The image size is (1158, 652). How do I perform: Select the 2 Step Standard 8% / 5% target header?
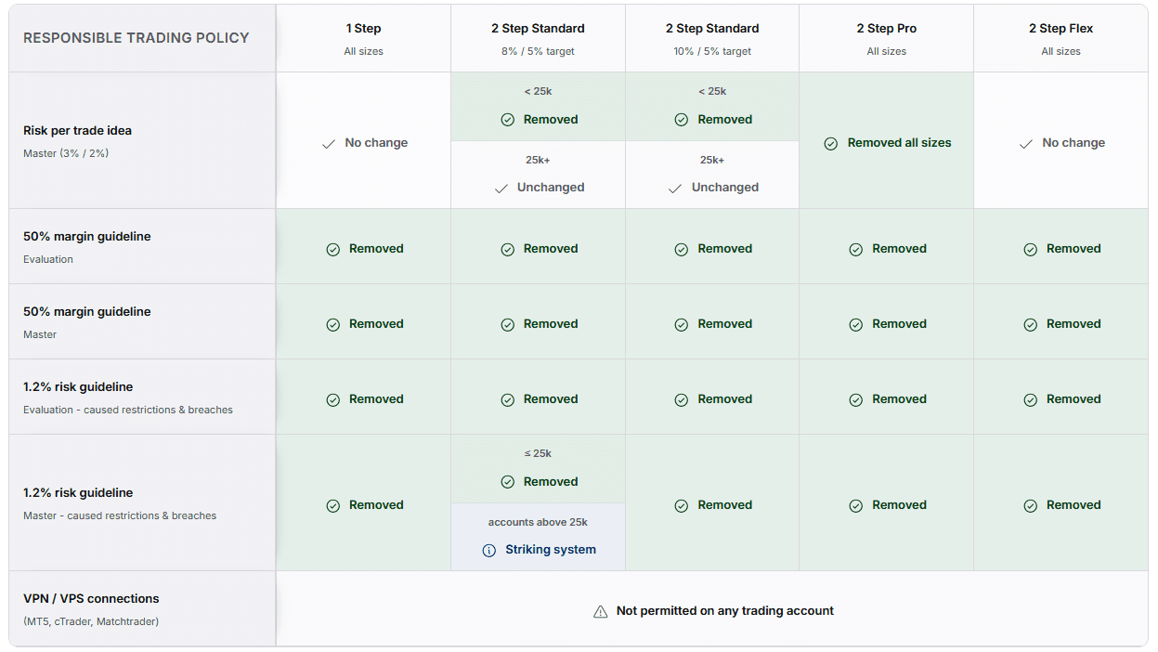(x=538, y=38)
